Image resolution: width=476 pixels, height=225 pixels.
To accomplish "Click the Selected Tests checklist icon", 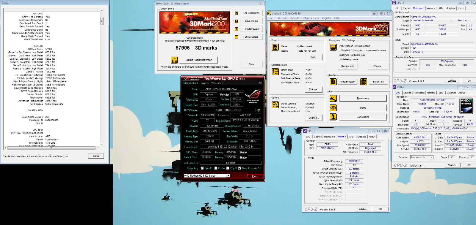I will pyautogui.click(x=275, y=72).
